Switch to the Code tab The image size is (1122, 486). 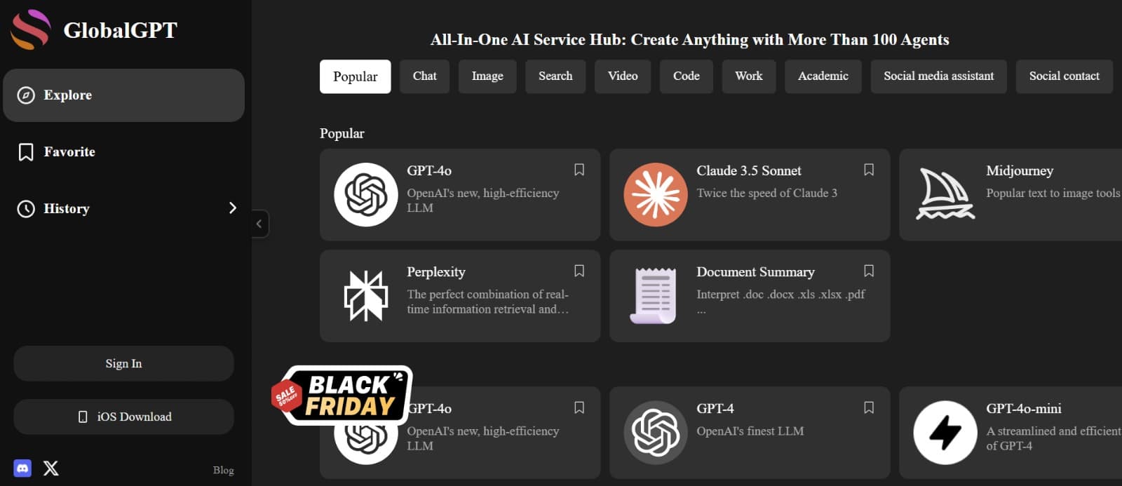click(687, 76)
